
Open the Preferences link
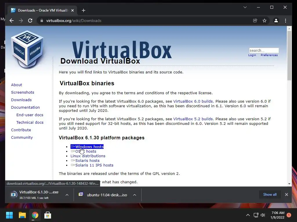click(269, 55)
